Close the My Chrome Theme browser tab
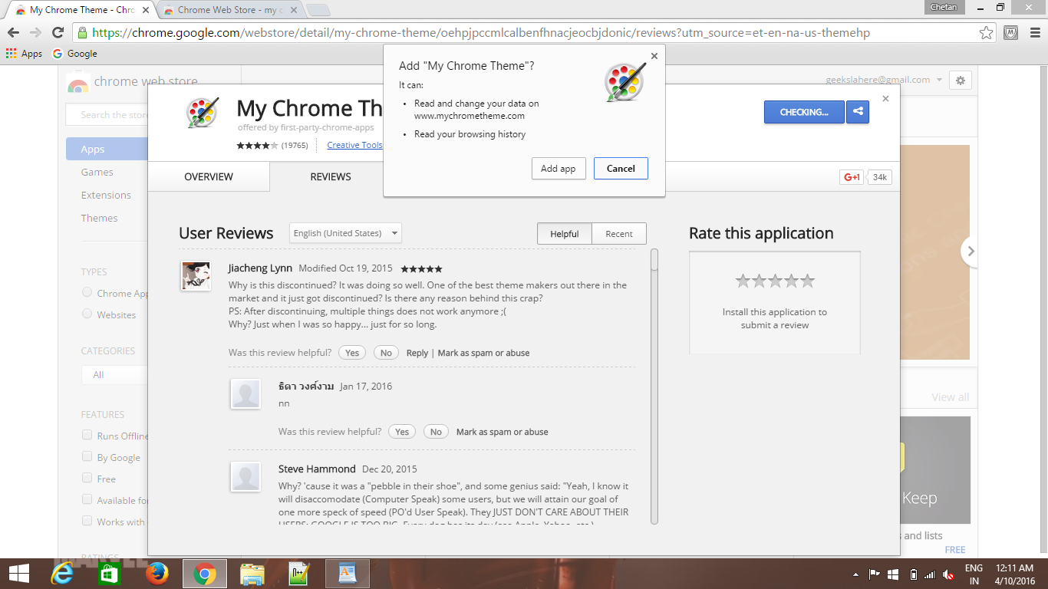This screenshot has height=589, width=1048. pyautogui.click(x=146, y=10)
